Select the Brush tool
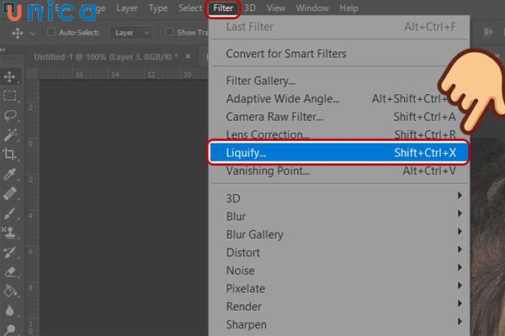The height and width of the screenshot is (336, 505). pyautogui.click(x=11, y=213)
